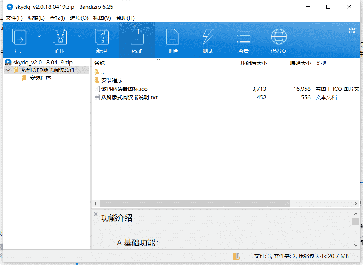363x265 pixels.
Task: Select the parent folder '..' entry
Action: pos(103,72)
